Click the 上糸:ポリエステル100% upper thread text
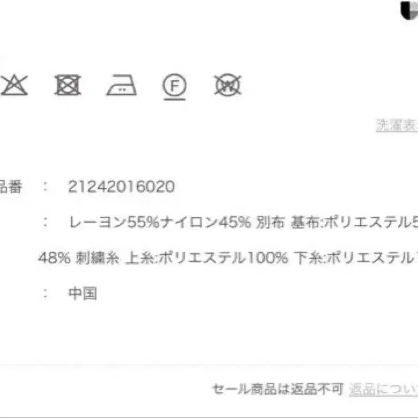The image size is (418, 418). point(207,258)
